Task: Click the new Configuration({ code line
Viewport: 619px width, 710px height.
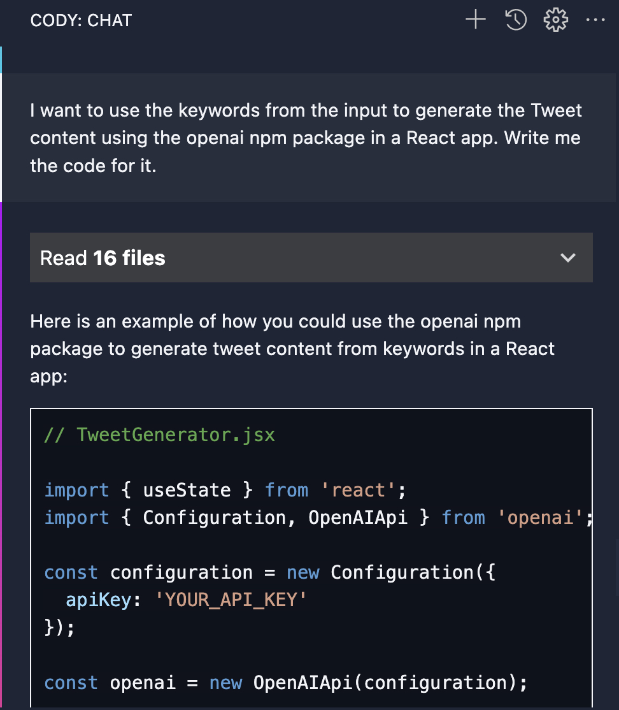Action: [x=269, y=572]
